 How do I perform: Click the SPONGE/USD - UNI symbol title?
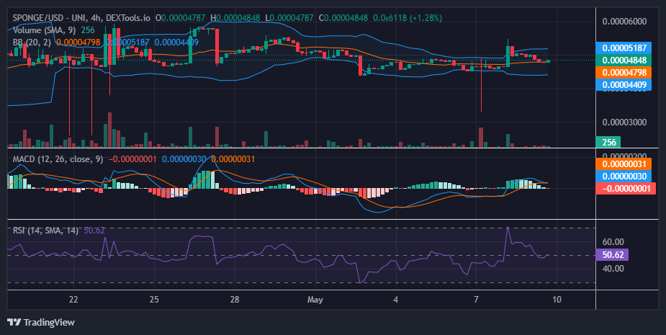click(50, 18)
